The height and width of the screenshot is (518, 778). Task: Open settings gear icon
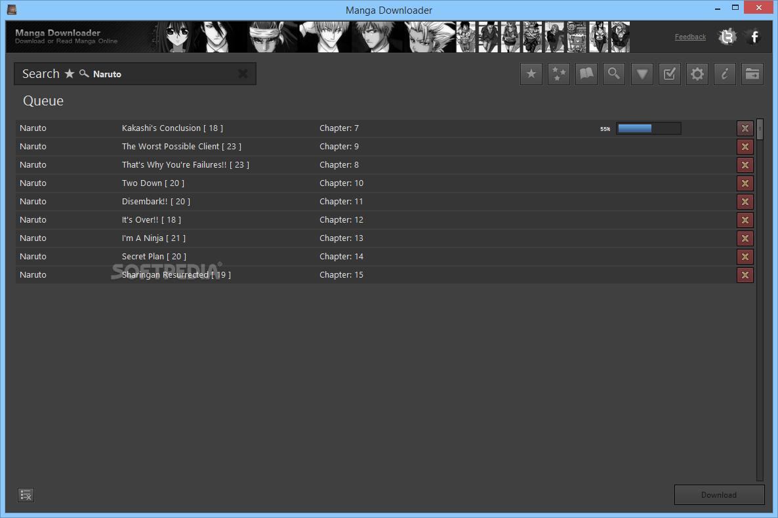[697, 74]
